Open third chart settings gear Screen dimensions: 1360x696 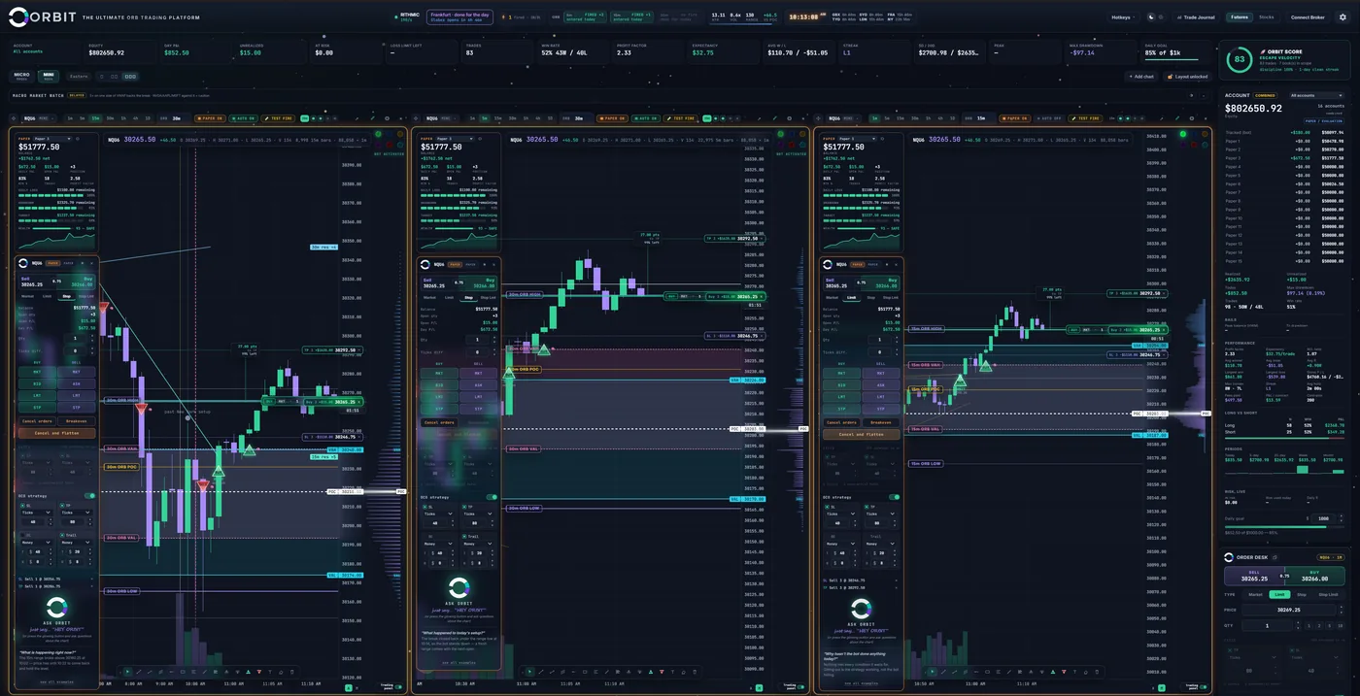[1192, 118]
